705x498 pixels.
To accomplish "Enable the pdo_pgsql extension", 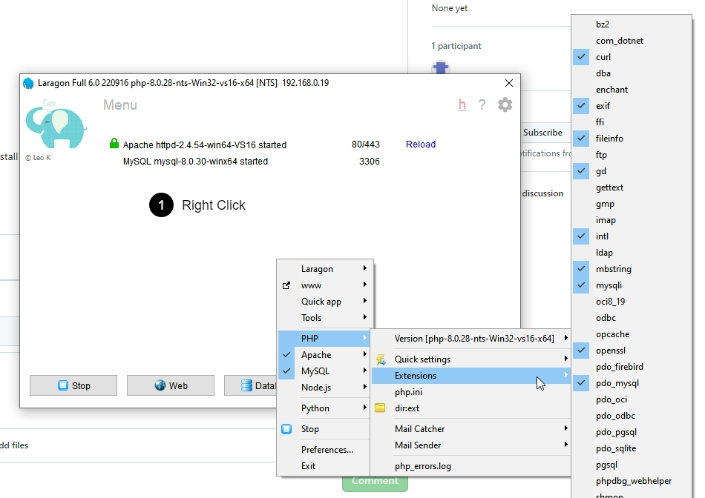I will point(632,432).
